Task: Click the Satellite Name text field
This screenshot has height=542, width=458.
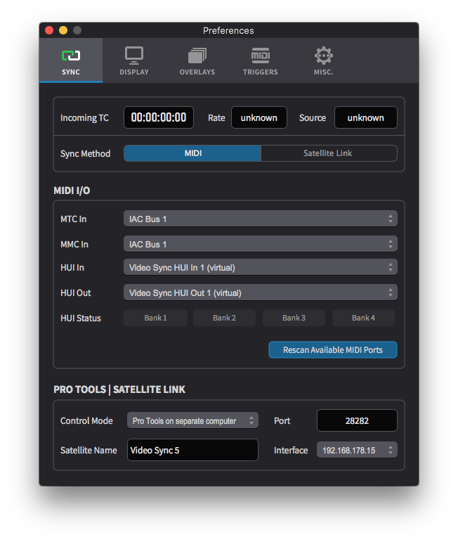Action: (x=192, y=450)
